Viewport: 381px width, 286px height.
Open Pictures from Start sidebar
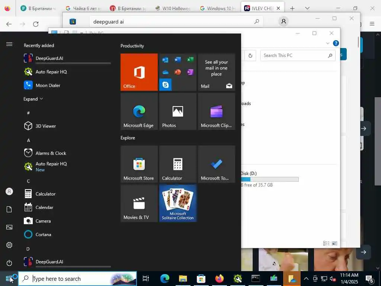(x=9, y=227)
